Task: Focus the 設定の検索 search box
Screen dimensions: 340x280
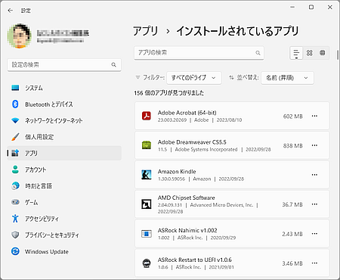Action: tap(64, 65)
